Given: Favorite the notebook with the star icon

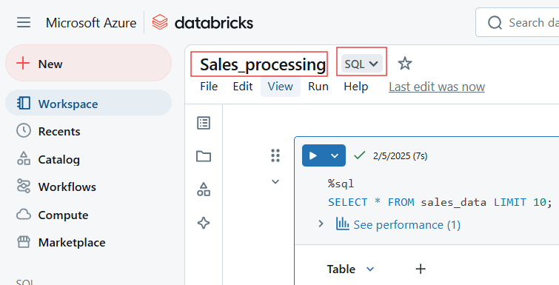Looking at the screenshot, I should 405,64.
